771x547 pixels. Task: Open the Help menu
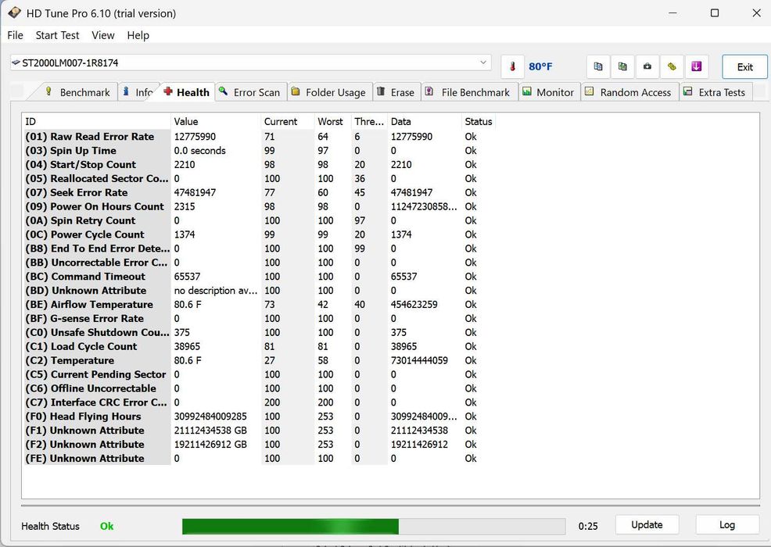(138, 35)
